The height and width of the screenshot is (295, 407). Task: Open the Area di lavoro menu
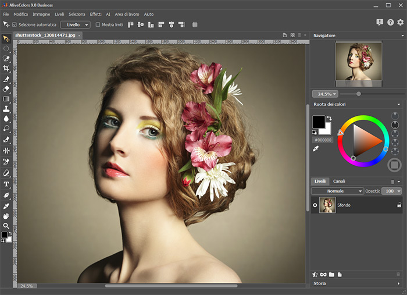(127, 15)
